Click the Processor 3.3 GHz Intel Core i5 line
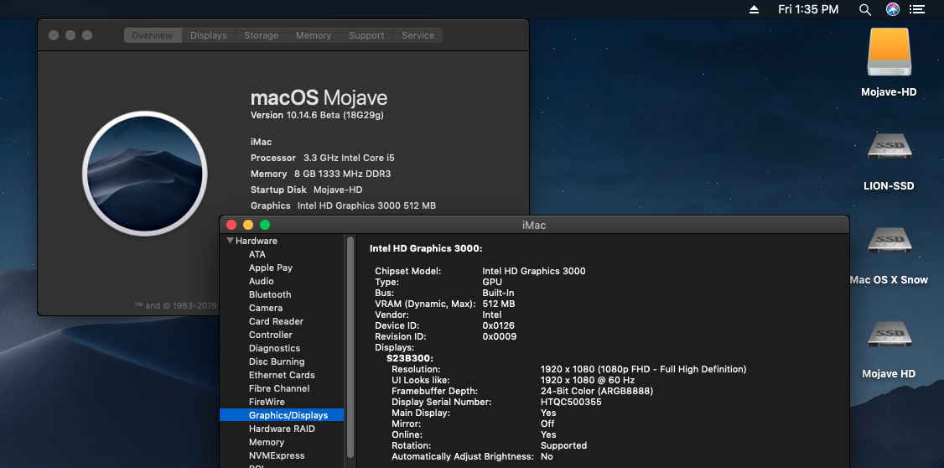 pos(323,158)
